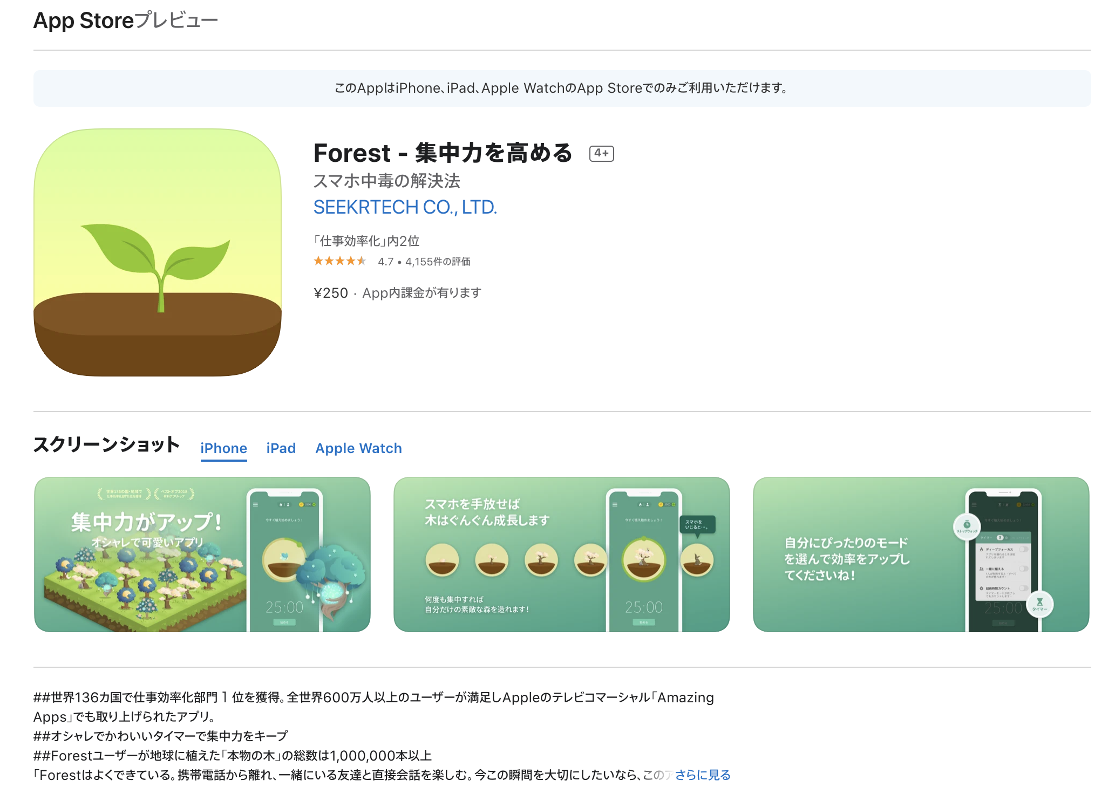Click the orange star rating icons
Image resolution: width=1115 pixels, height=794 pixels.
pyautogui.click(x=340, y=261)
